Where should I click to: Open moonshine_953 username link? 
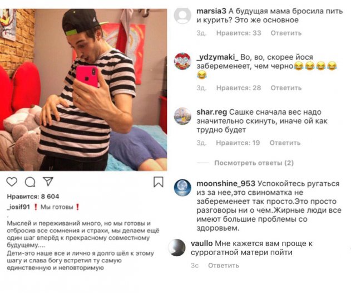click(x=226, y=184)
